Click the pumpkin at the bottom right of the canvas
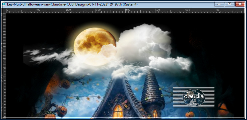The image size is (247, 120). pos(190,114)
